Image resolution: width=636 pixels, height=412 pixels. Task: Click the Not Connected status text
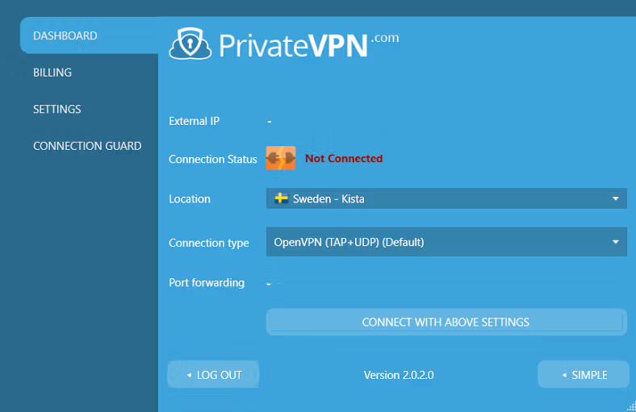pyautogui.click(x=344, y=159)
